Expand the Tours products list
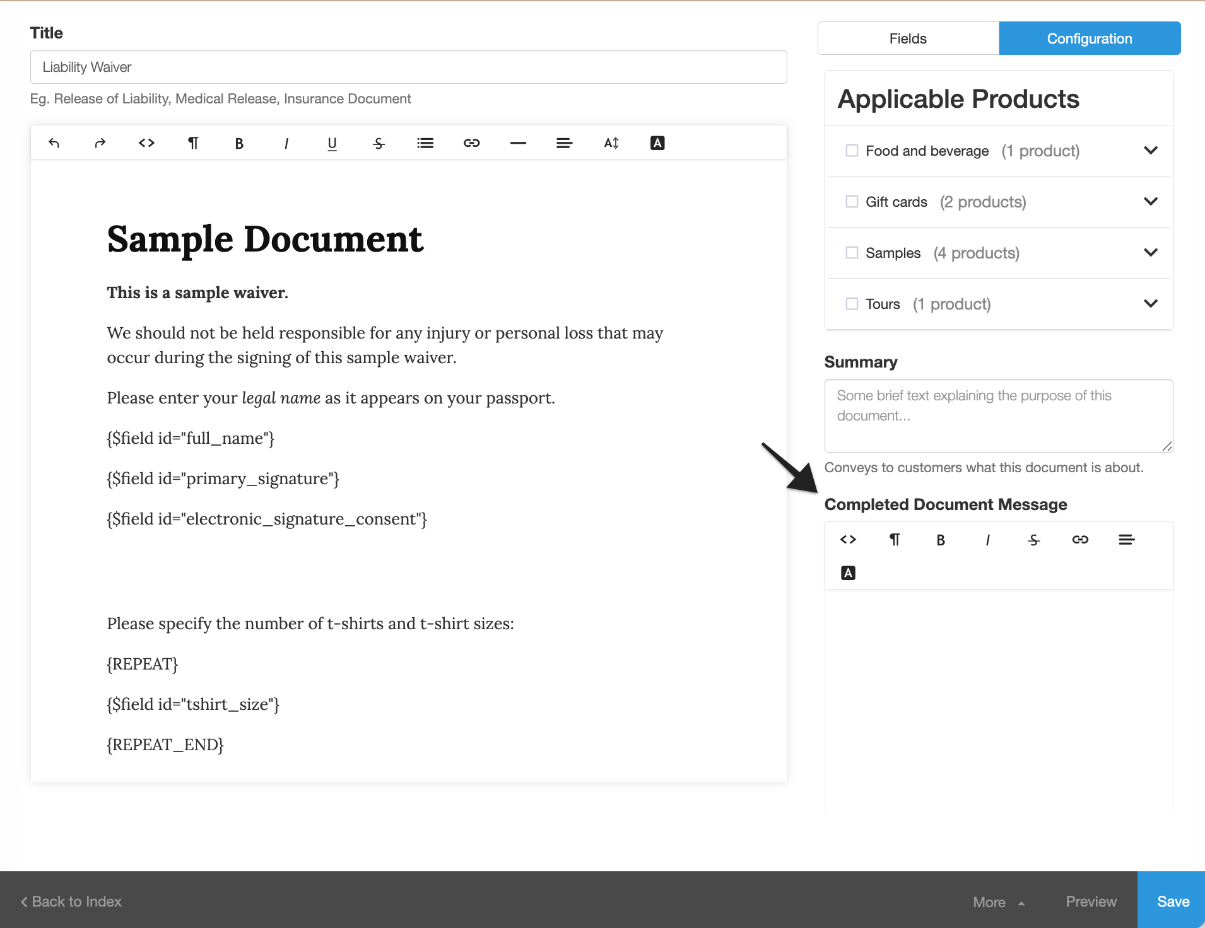The height and width of the screenshot is (928, 1205). (x=1150, y=304)
